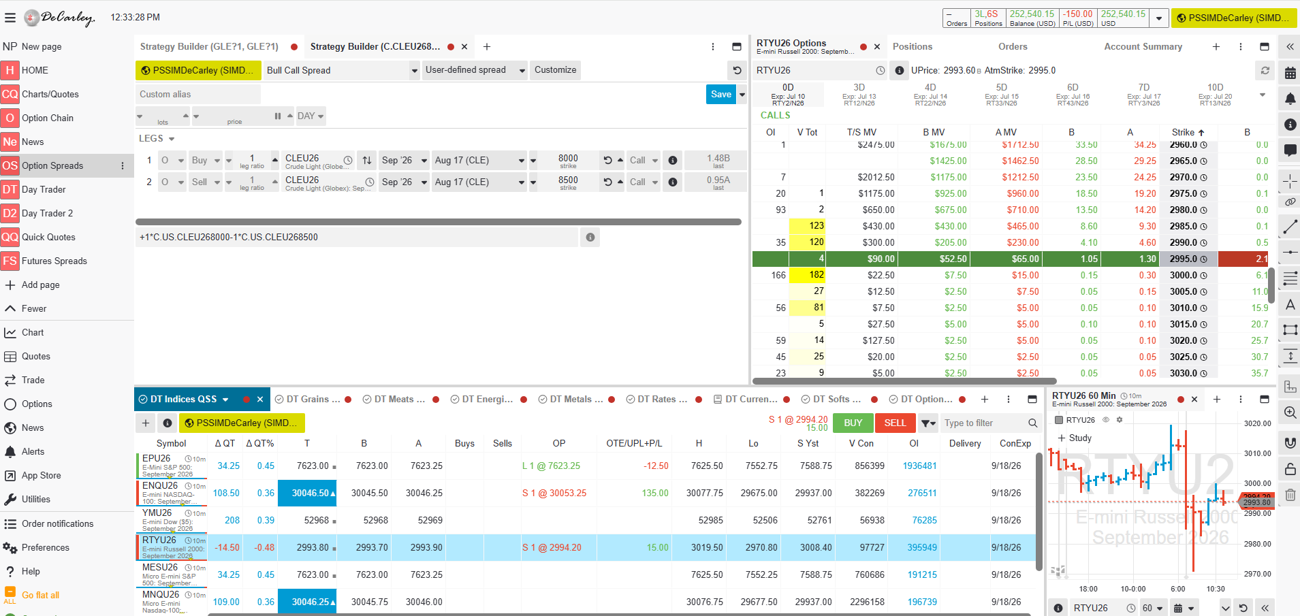Open leg 2 Sep '26 expiry dropdown
This screenshot has height=616, width=1300.
[405, 182]
